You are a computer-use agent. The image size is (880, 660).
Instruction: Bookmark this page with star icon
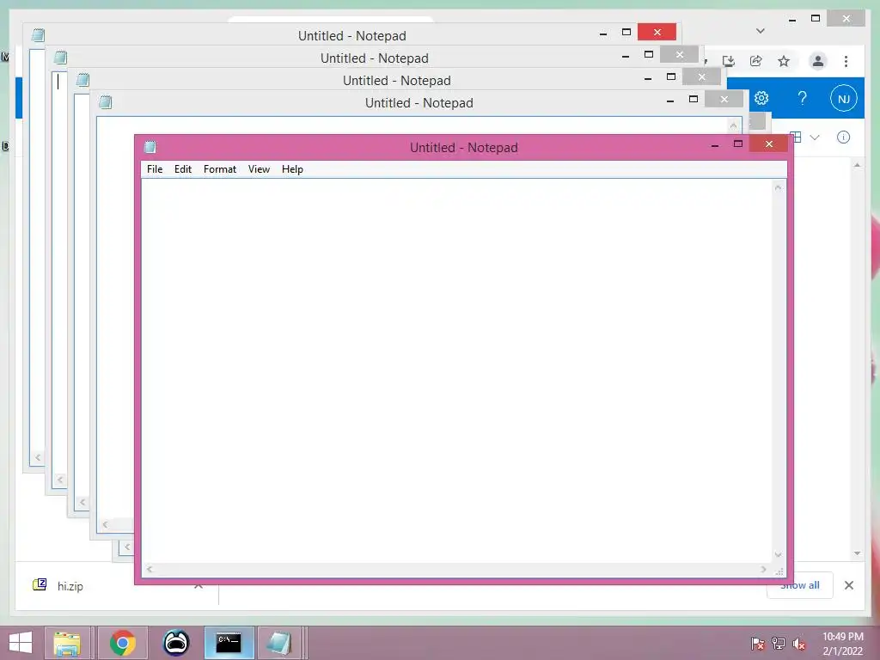coord(784,61)
